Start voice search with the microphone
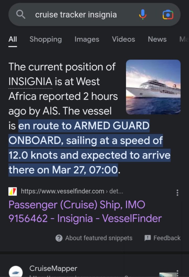The width and height of the screenshot is (189, 277). coord(143,15)
